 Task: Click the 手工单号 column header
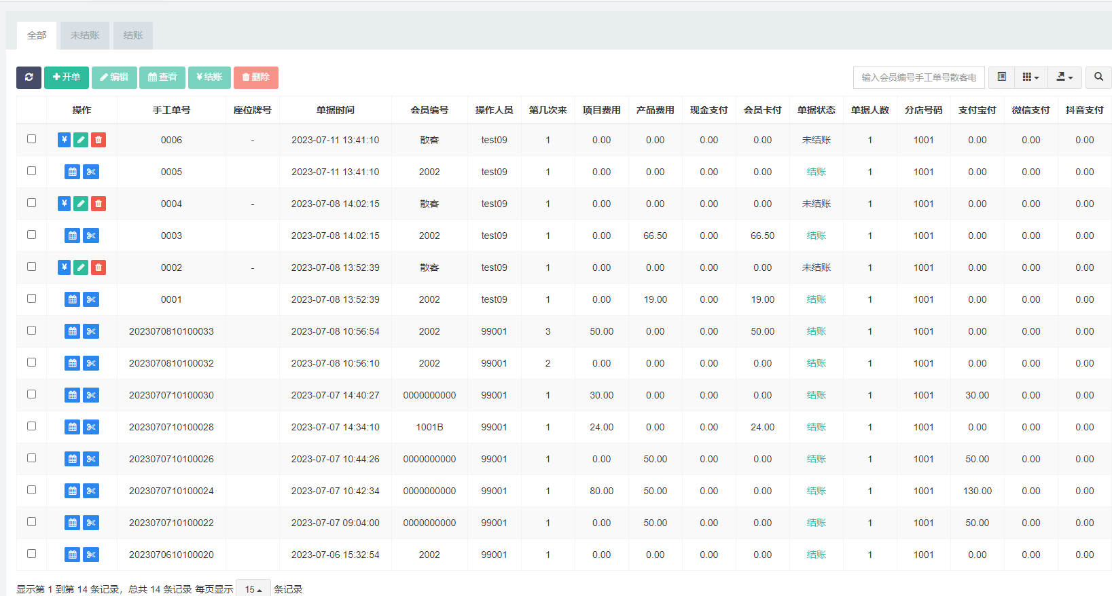[x=171, y=110]
